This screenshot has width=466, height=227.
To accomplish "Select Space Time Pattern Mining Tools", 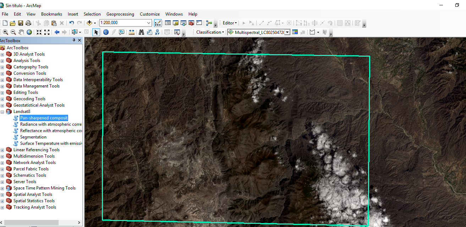I will click(x=44, y=188).
